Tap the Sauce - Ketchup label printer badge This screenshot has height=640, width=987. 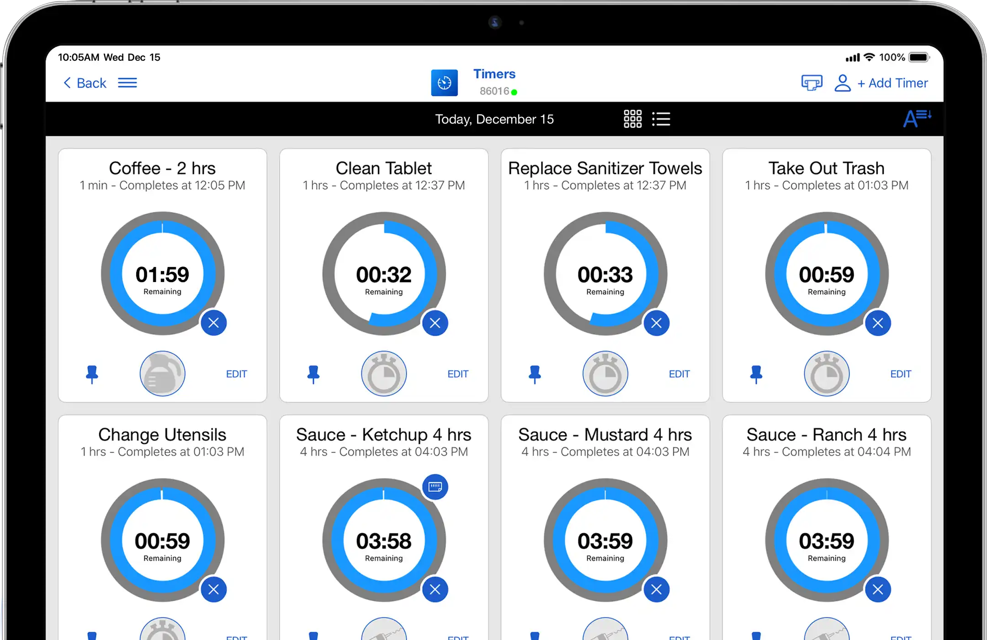pos(435,486)
